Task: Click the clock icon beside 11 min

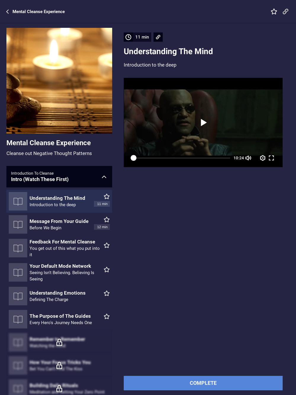Action: click(128, 37)
